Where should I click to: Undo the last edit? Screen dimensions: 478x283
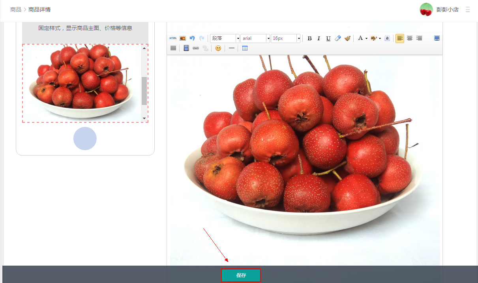pyautogui.click(x=192, y=38)
